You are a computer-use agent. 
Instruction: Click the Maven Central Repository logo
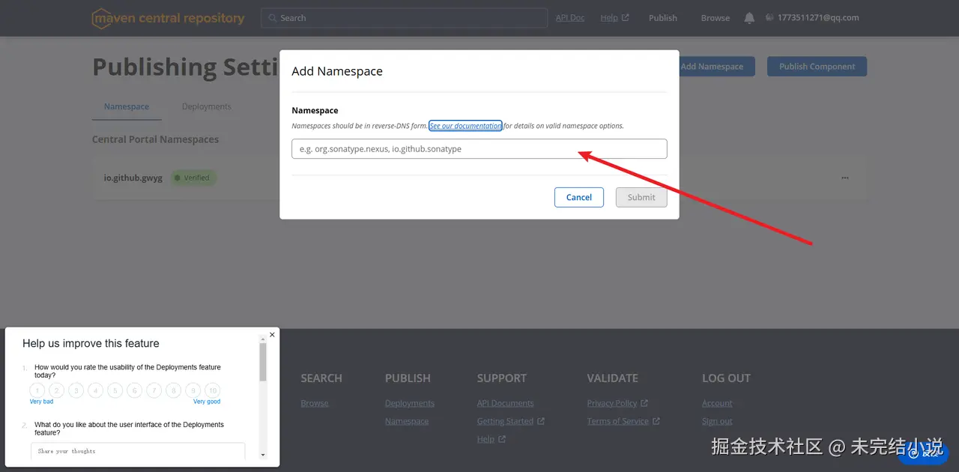click(x=168, y=18)
